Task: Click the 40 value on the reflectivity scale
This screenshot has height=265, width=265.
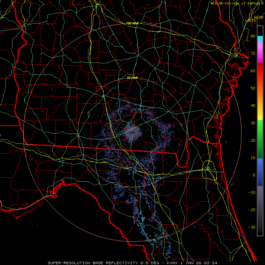Action: pyautogui.click(x=253, y=106)
